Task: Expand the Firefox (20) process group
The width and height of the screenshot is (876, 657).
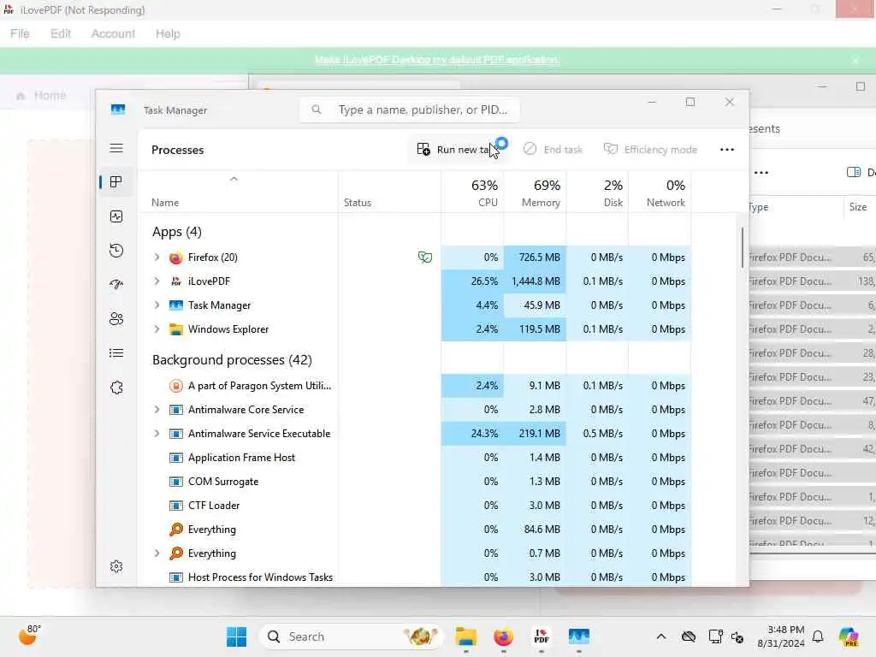Action: click(x=157, y=257)
